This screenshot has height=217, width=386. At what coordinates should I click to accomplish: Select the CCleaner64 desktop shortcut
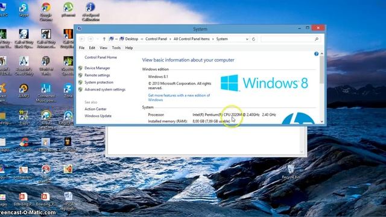24,145
